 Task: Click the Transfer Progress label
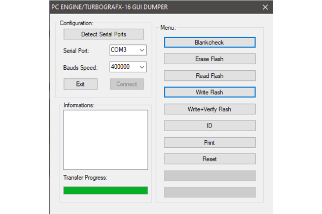click(85, 177)
